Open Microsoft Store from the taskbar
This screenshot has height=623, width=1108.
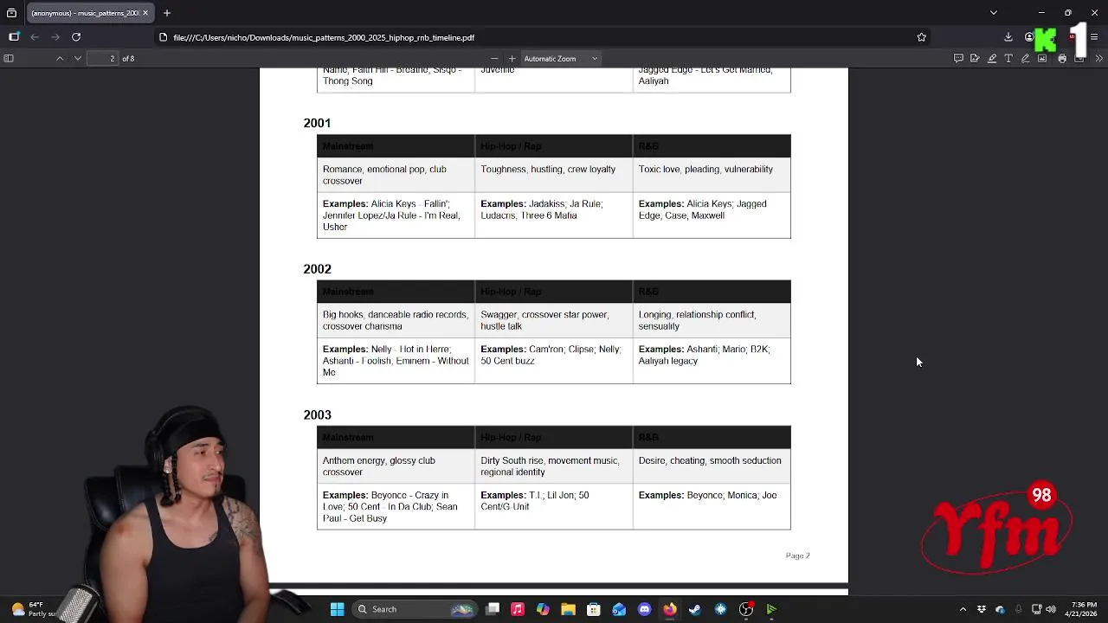(x=594, y=609)
